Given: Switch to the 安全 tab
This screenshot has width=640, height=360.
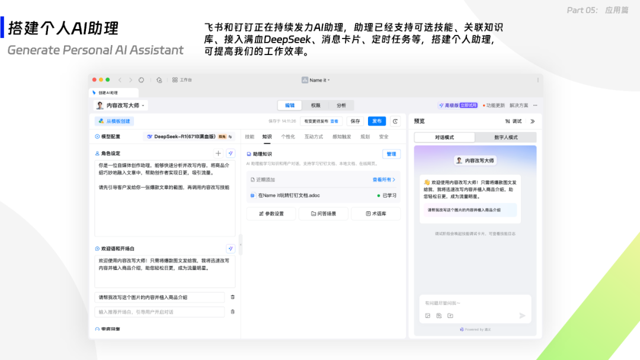Looking at the screenshot, I should (383, 137).
